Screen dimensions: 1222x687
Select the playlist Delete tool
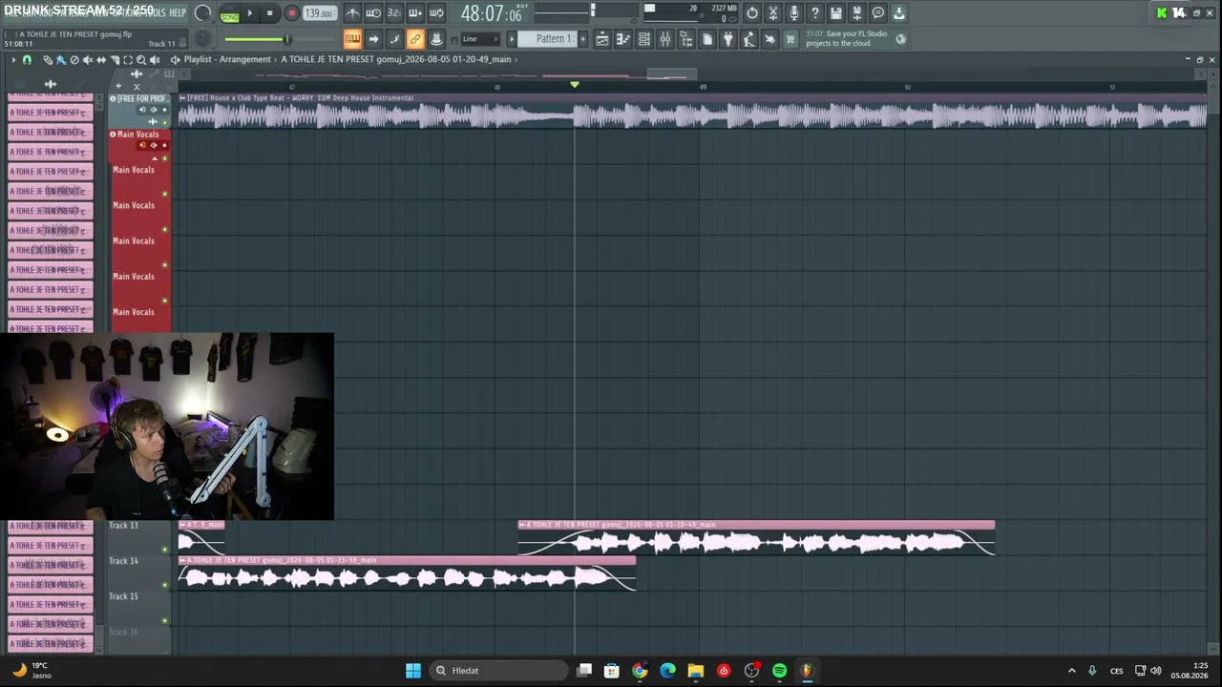74,60
